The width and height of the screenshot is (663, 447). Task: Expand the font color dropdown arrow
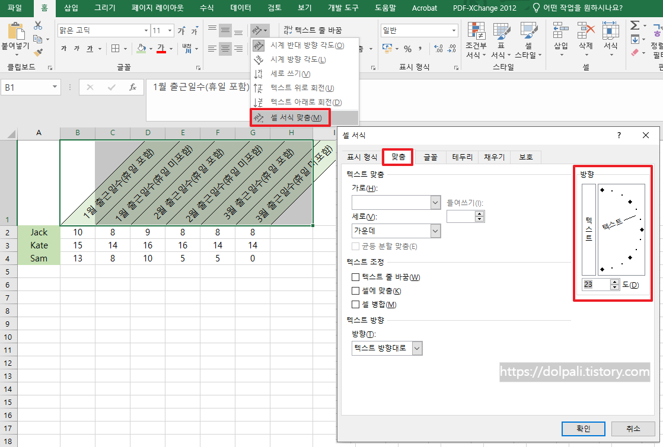pyautogui.click(x=171, y=49)
